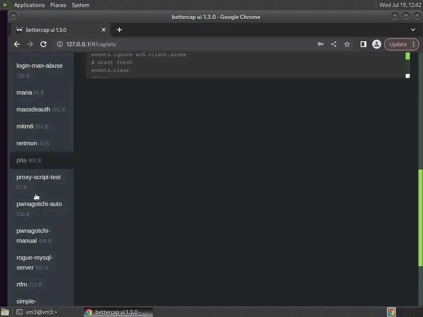Select the massdeauth caplet
Viewport: 423px width, 317px height.
pyautogui.click(x=42, y=109)
